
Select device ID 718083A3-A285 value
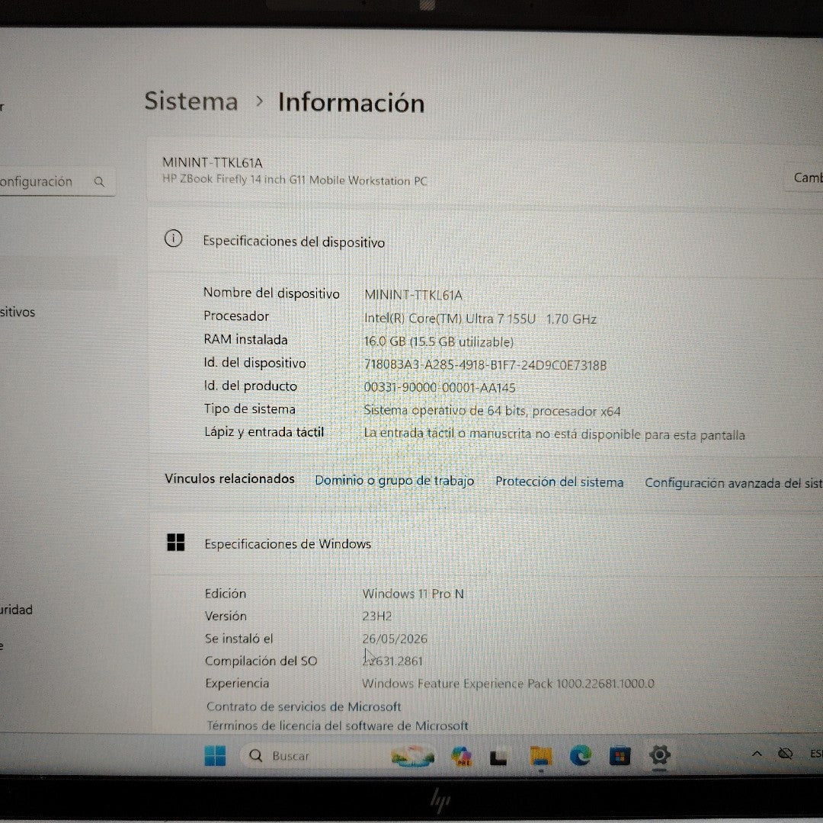485,365
